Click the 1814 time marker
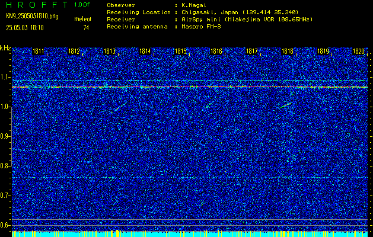 coord(145,52)
